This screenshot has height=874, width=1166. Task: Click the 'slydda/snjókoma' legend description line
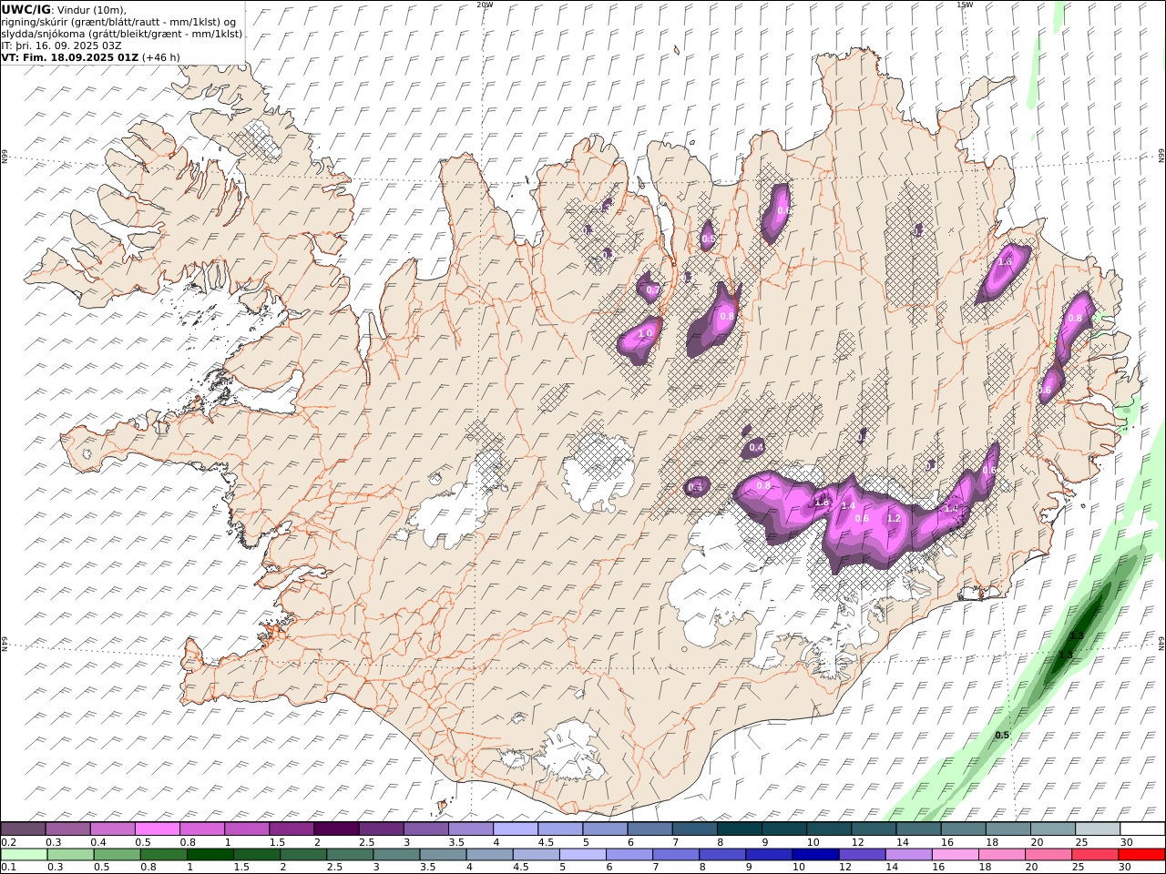(x=122, y=33)
